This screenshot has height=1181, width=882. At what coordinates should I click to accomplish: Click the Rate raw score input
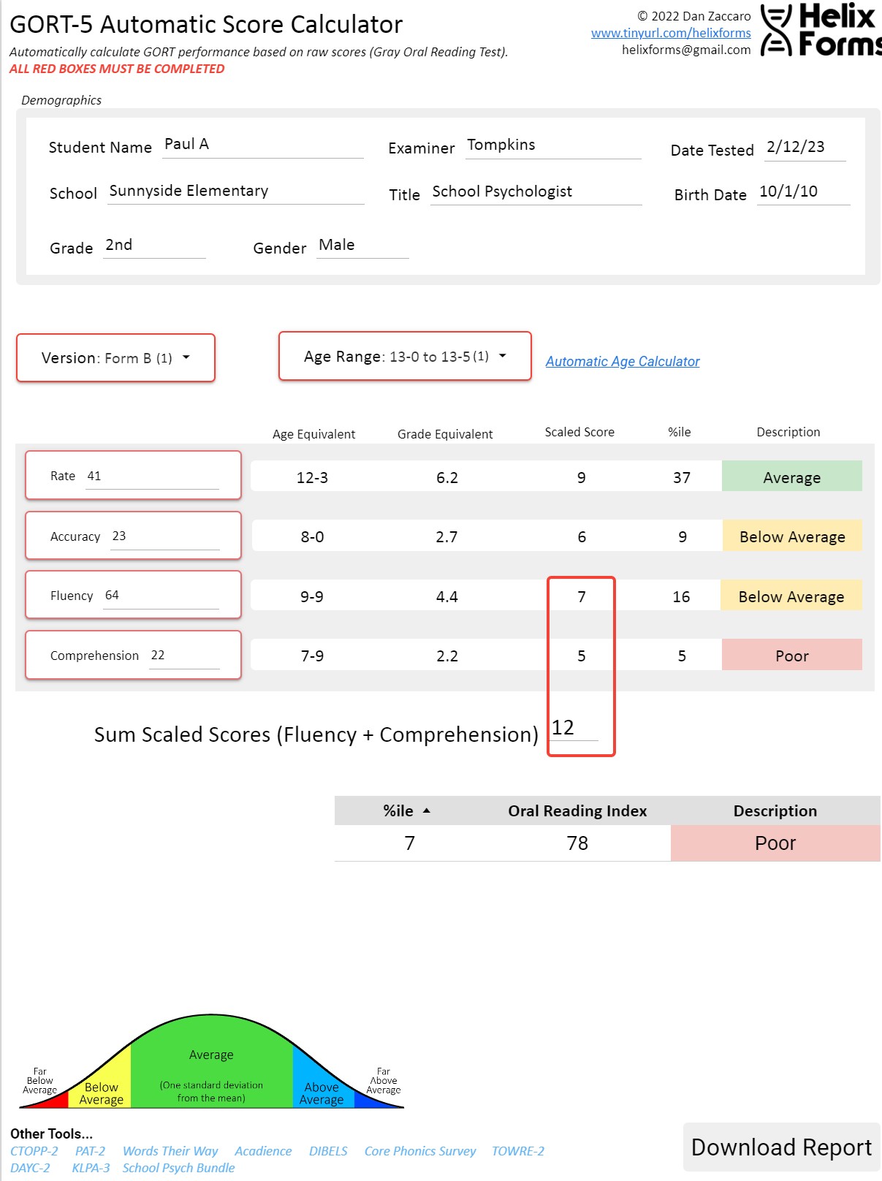tap(152, 476)
